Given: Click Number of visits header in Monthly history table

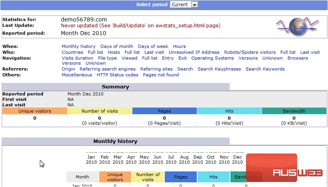Looking at the screenshot, I should [148, 177].
